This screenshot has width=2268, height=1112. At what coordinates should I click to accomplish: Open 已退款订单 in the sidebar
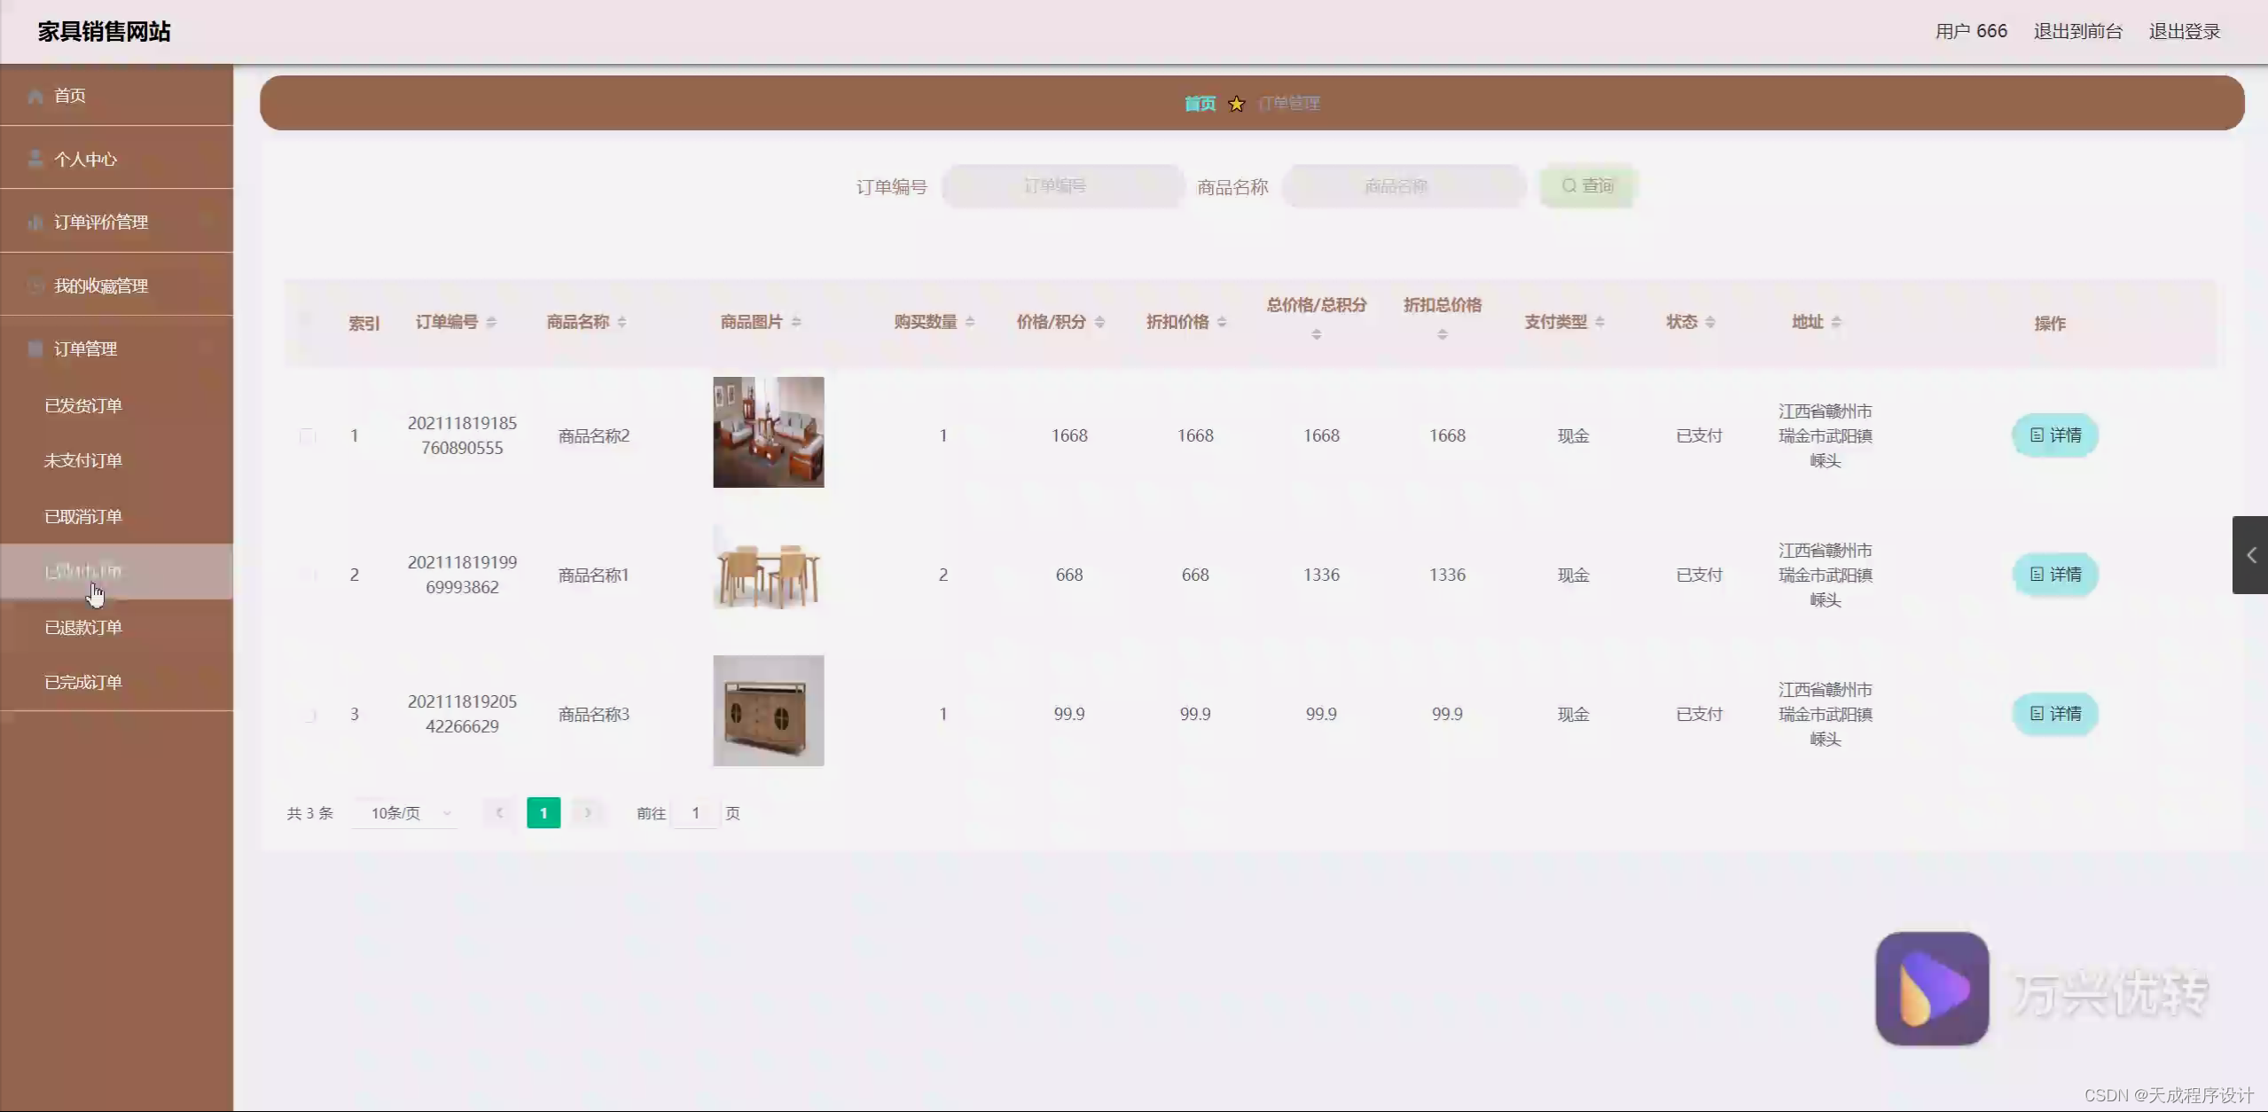click(83, 628)
